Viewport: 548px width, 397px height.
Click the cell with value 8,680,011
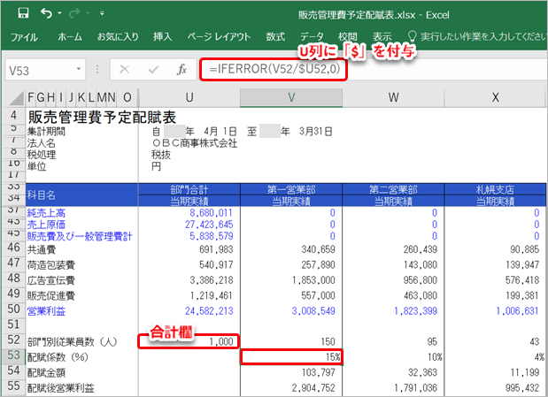[211, 213]
